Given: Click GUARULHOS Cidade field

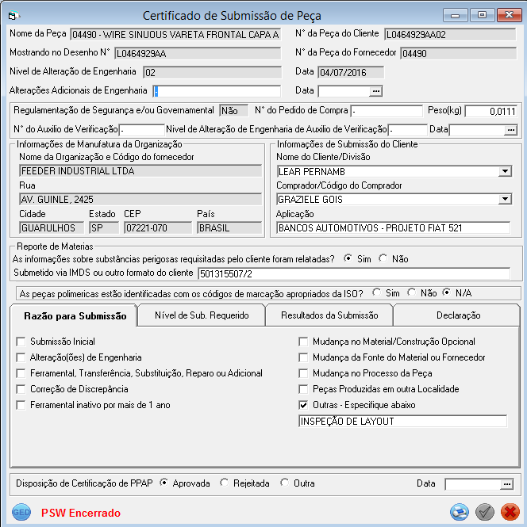Looking at the screenshot, I should [52, 228].
